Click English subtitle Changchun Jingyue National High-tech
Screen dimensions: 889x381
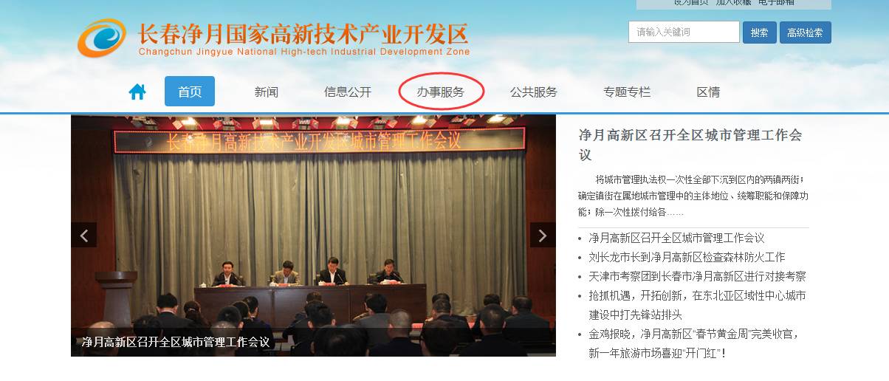click(304, 52)
